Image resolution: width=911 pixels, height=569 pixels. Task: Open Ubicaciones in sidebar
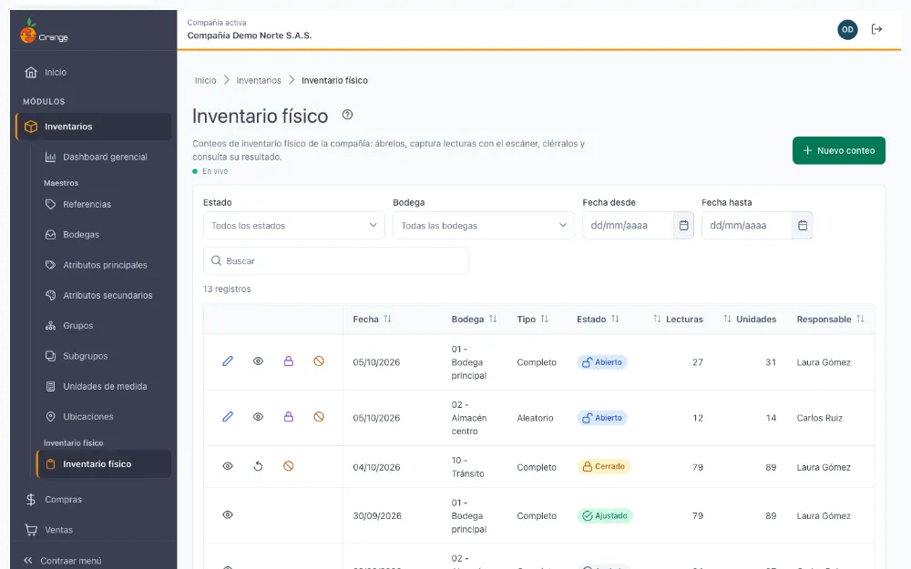click(104, 416)
